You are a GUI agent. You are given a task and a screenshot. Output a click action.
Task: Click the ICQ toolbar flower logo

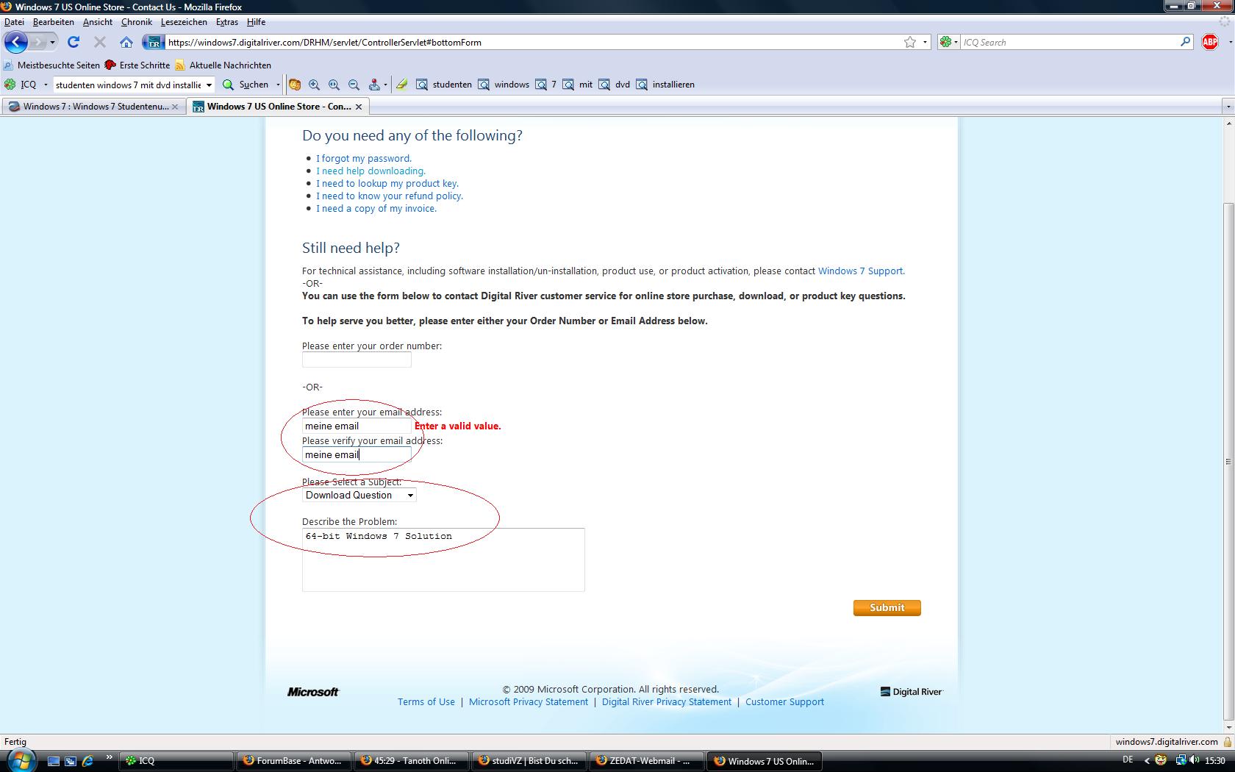(10, 85)
